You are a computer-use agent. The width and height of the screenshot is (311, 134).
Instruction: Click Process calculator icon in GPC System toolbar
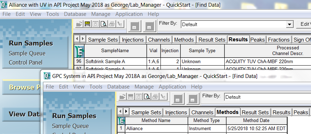click(x=139, y=97)
